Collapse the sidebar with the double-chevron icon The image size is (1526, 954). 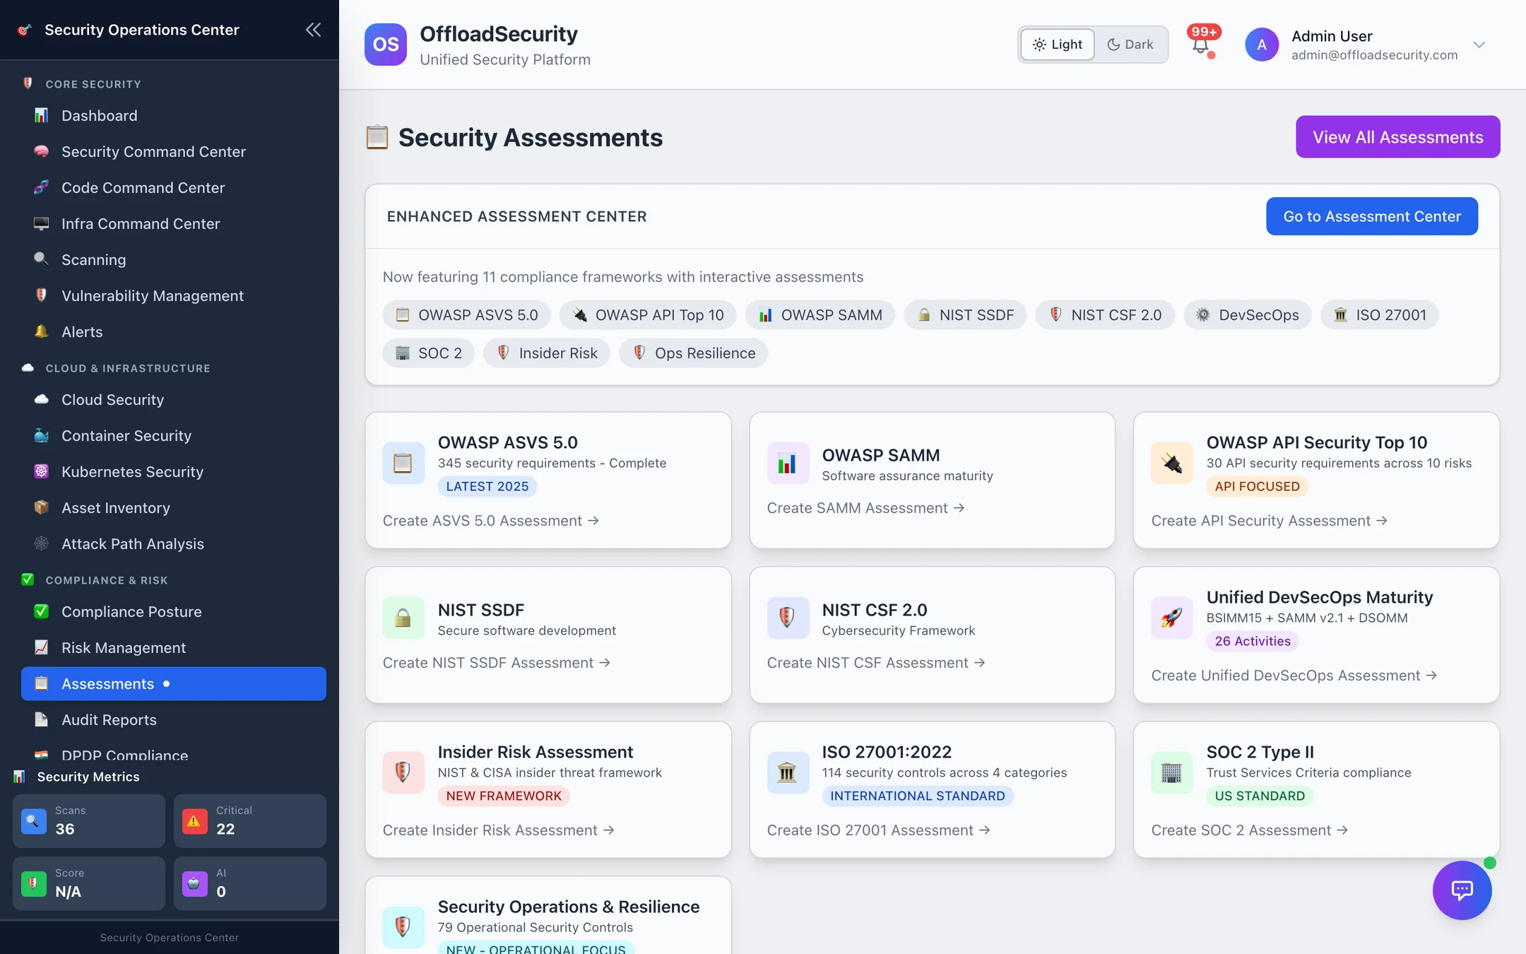click(x=313, y=30)
